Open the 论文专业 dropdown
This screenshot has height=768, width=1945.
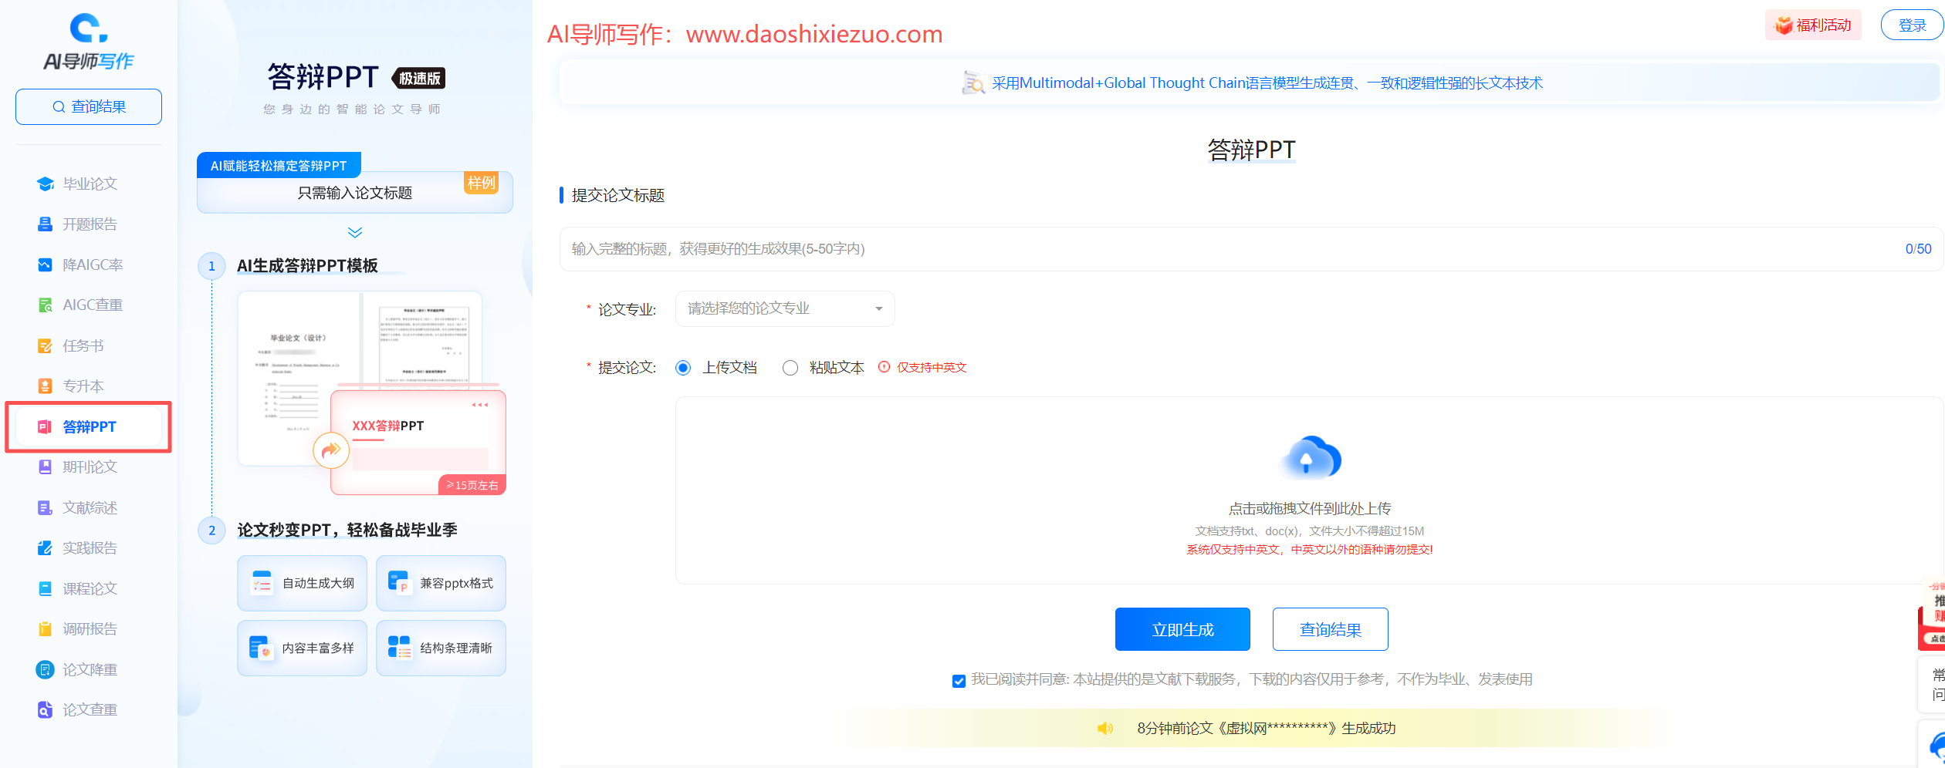[784, 309]
